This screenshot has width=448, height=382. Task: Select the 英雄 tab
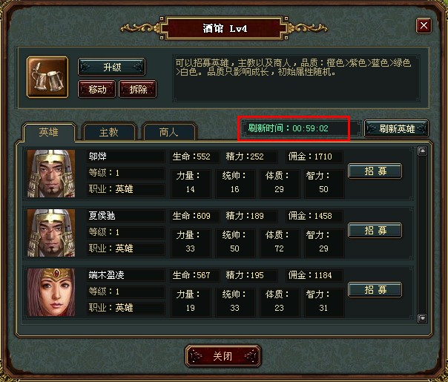coord(49,132)
